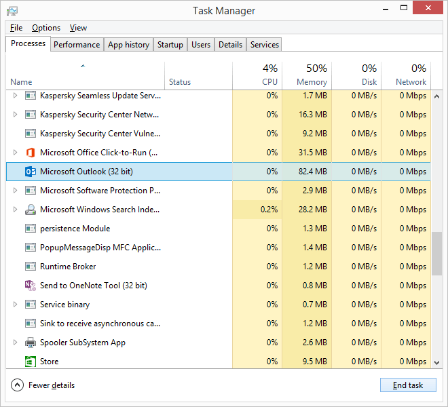The height and width of the screenshot is (407, 448).
Task: Click the vertical scrollbar thumb
Action: [x=436, y=254]
